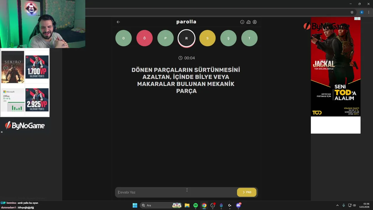The width and height of the screenshot is (373, 210).
Task: Click the parolla title text
Action: pos(186,22)
